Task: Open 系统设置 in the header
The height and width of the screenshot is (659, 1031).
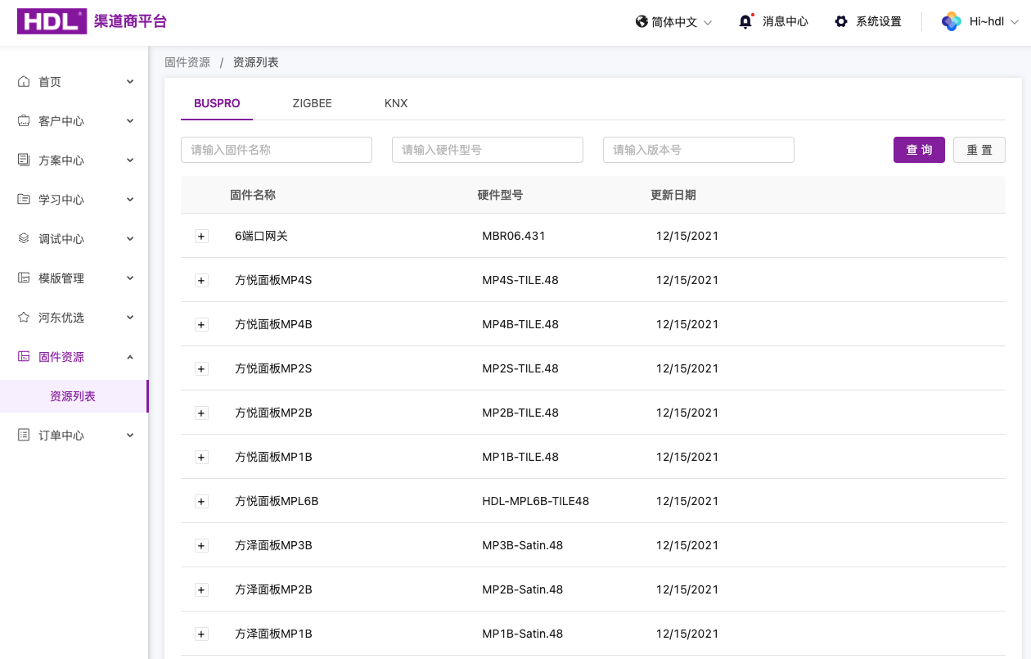Action: point(879,22)
